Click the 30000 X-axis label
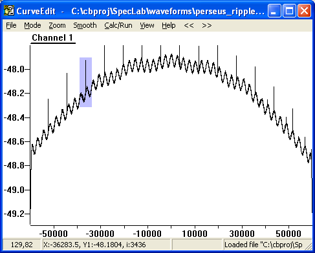Screen dimensions: 315x253 (x=242, y=234)
